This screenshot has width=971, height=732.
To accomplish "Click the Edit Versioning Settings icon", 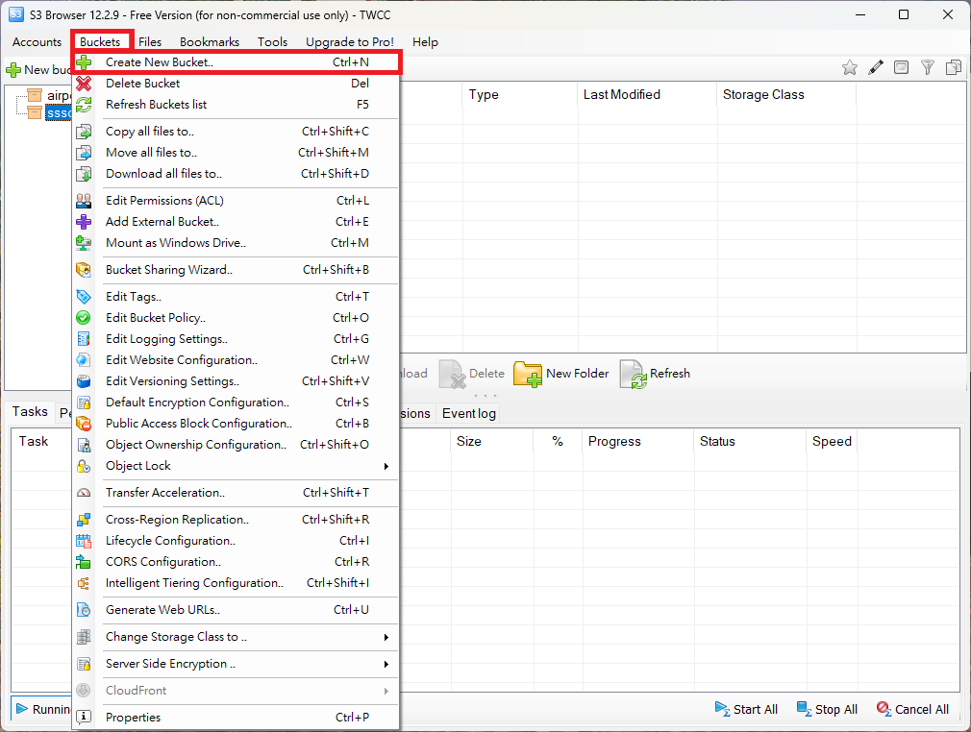I will (x=84, y=381).
